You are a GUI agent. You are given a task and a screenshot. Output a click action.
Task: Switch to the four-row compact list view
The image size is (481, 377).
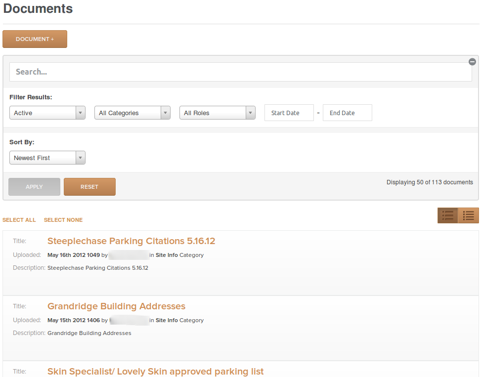click(469, 215)
